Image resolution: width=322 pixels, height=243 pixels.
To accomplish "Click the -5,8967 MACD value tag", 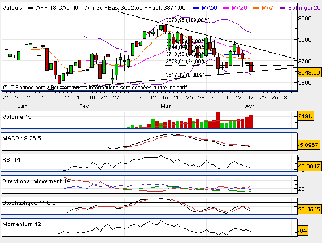I will [308, 145].
